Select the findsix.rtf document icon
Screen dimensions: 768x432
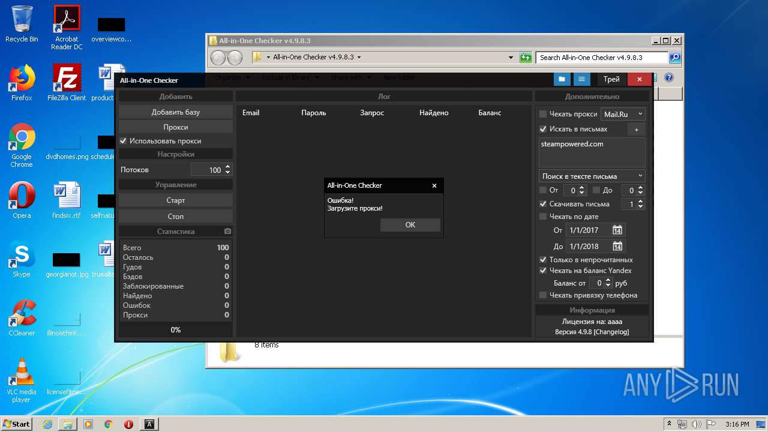[67, 200]
